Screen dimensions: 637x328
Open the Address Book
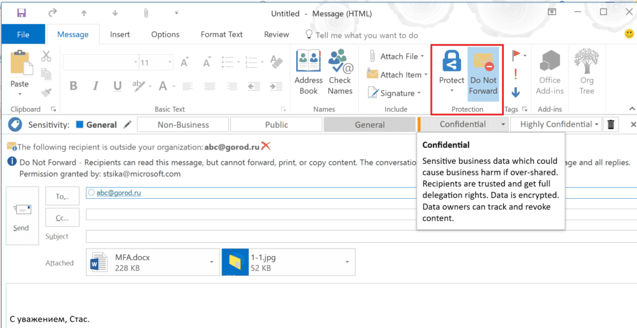click(309, 72)
